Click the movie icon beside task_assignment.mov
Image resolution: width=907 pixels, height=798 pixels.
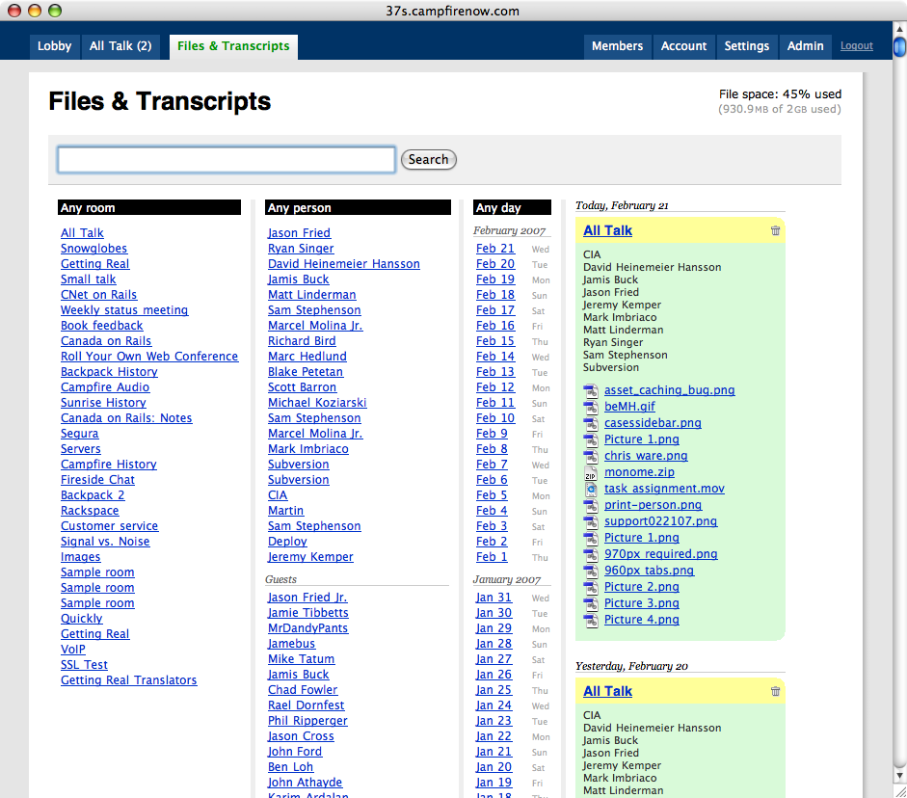point(591,489)
